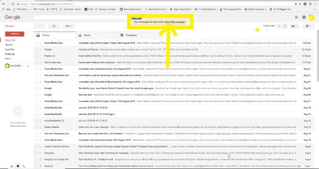
Task: Open the Deaths Caused by bookmark
Action: click(256, 9)
